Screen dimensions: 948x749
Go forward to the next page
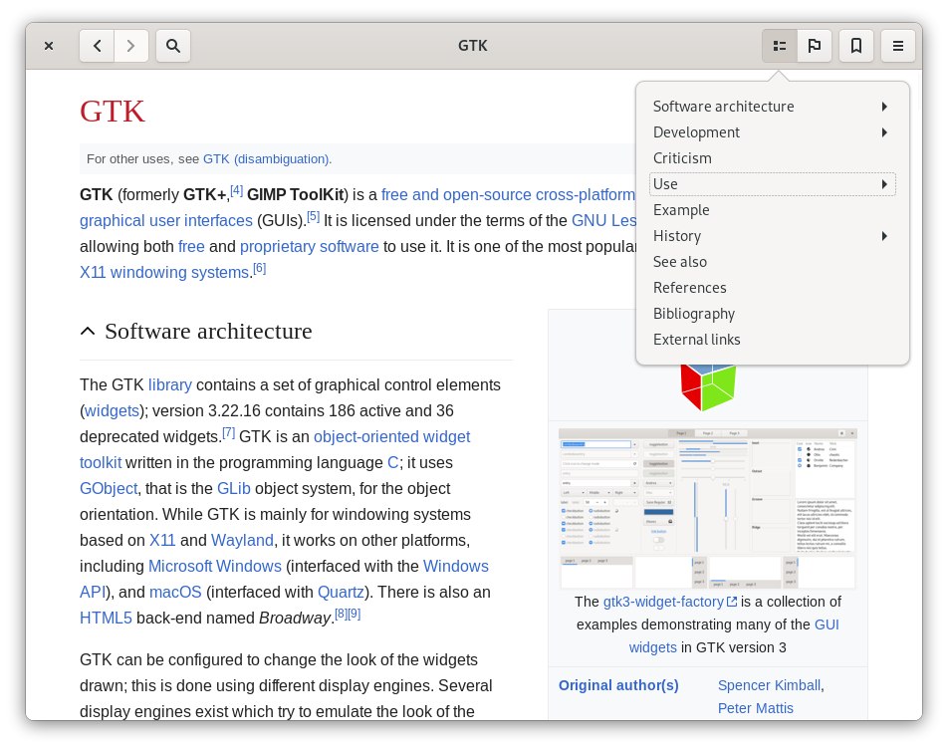131,46
